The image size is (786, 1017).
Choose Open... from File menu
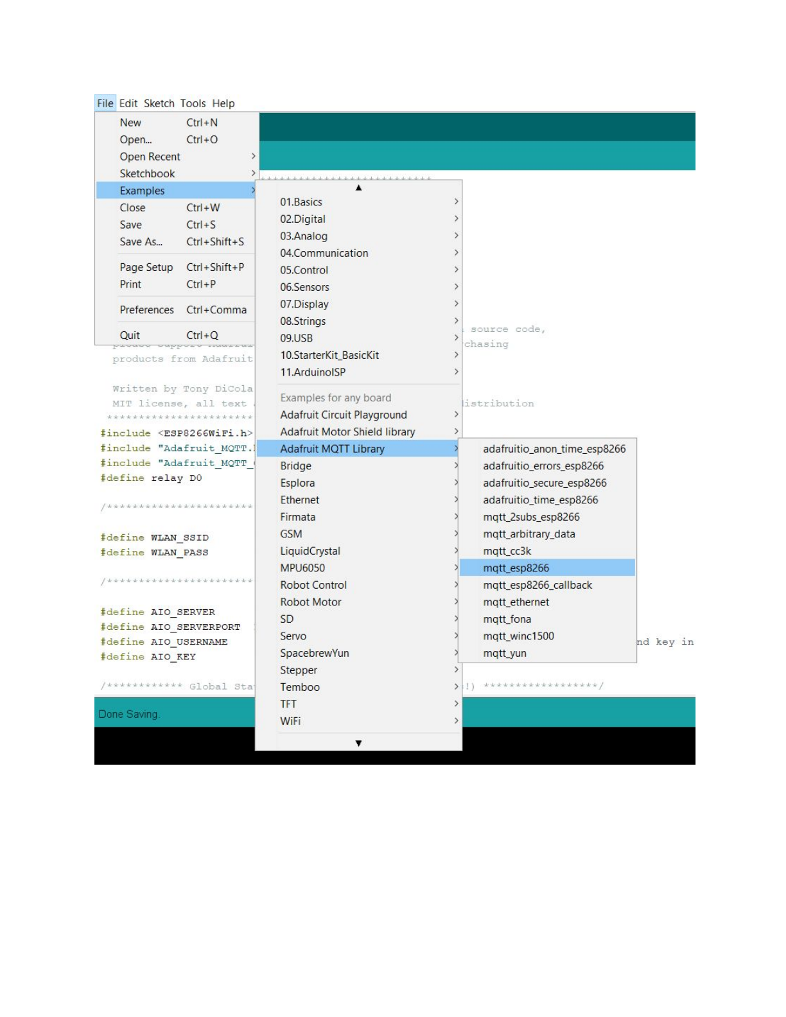pos(177,139)
